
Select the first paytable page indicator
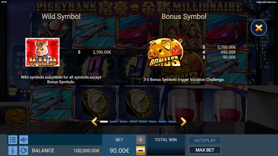pyautogui.click(x=104, y=122)
